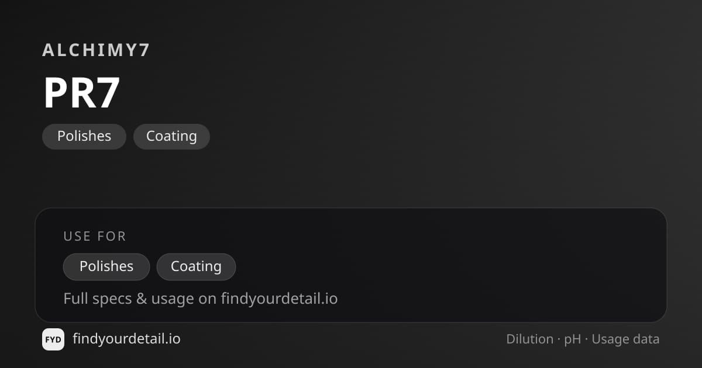
Task: Click the Dilution label in footer
Action: (530, 339)
